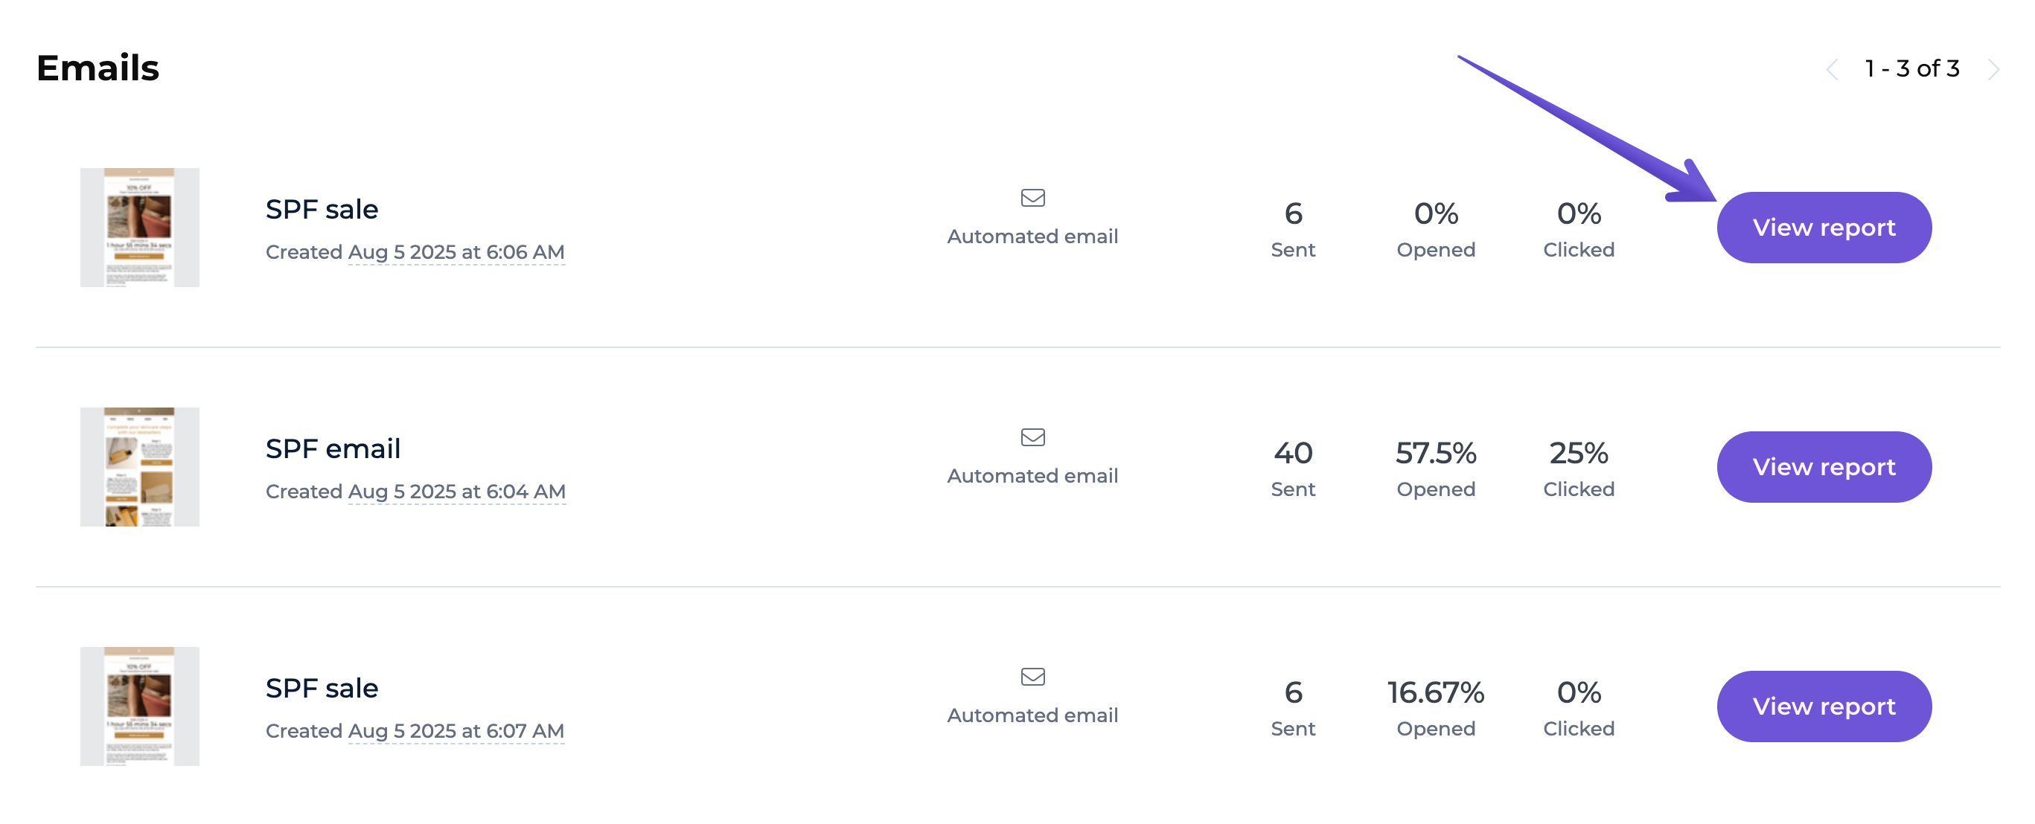View report for the SPF email

(x=1824, y=466)
